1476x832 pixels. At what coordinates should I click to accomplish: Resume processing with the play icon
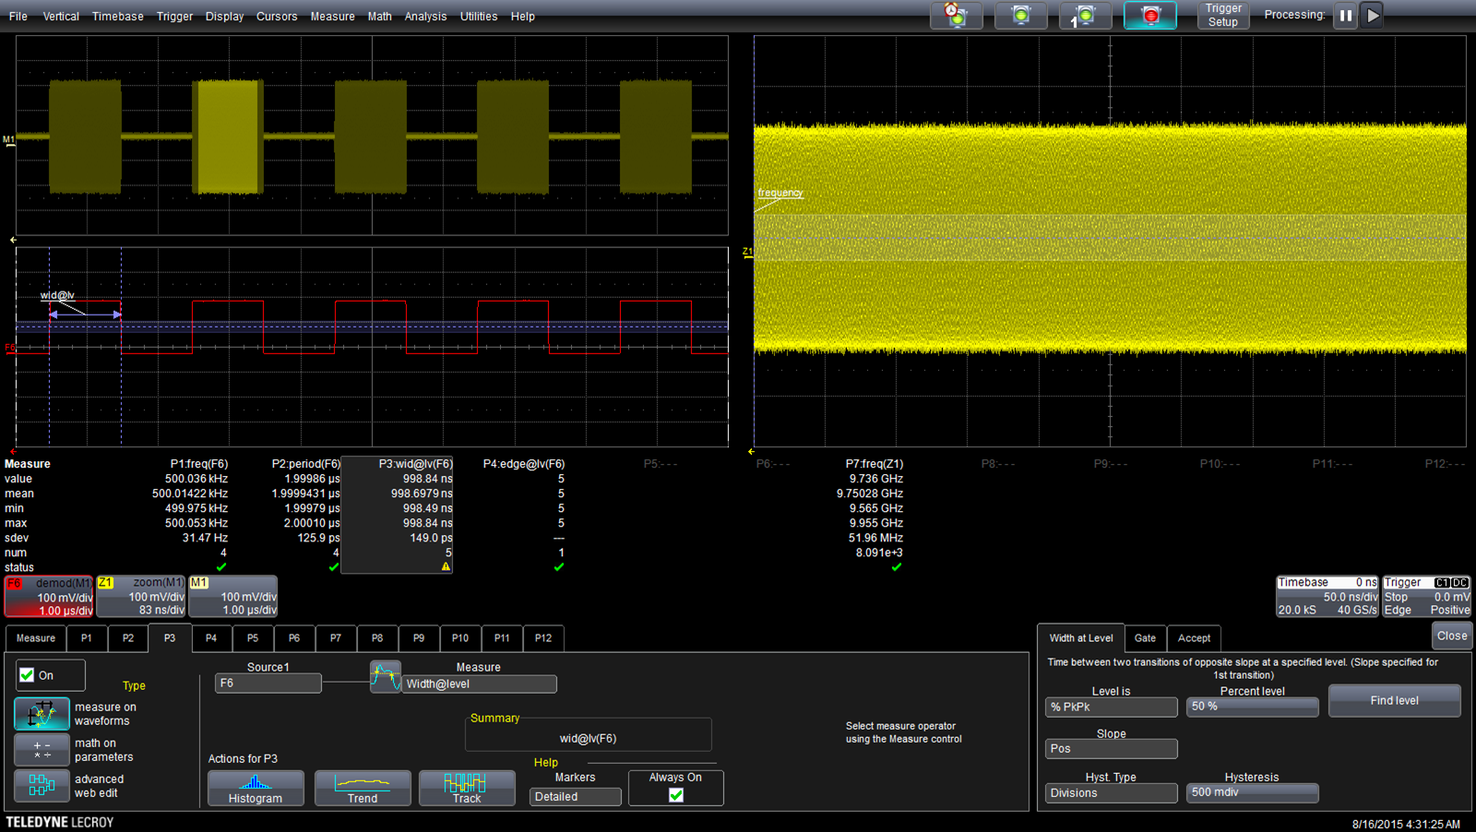pos(1373,16)
